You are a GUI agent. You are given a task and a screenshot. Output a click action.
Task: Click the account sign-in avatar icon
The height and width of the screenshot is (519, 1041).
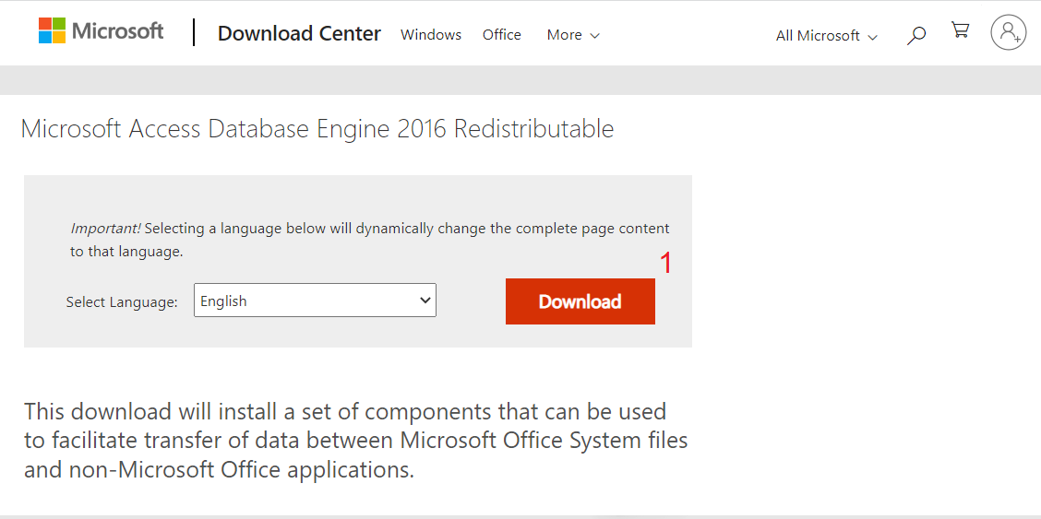tap(1008, 32)
